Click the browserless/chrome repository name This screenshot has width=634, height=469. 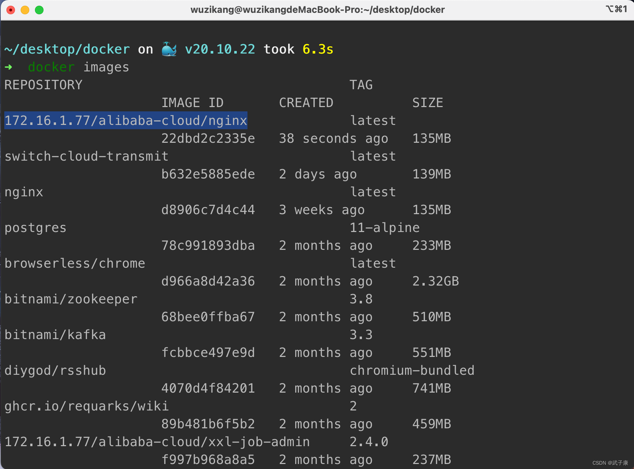point(75,263)
